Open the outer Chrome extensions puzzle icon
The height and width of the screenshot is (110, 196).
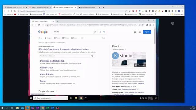[172, 11]
